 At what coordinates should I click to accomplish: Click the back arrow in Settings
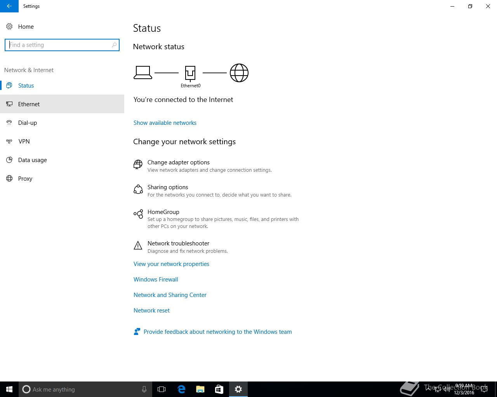pos(9,6)
